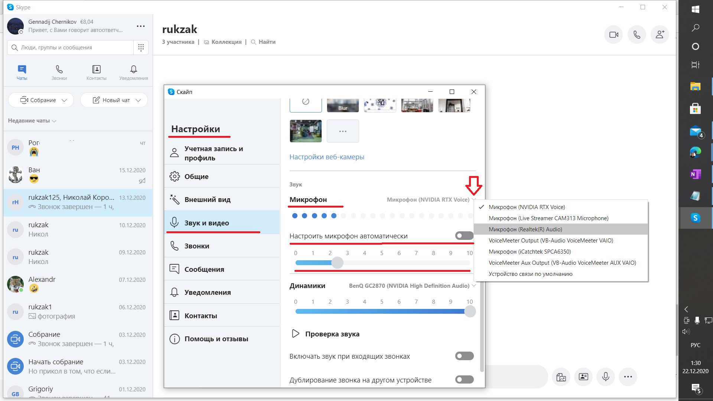Open File Explorer from taskbar
The image size is (713, 401).
(x=696, y=87)
